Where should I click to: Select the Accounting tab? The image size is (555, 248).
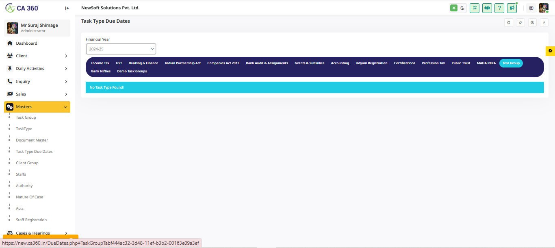click(340, 63)
